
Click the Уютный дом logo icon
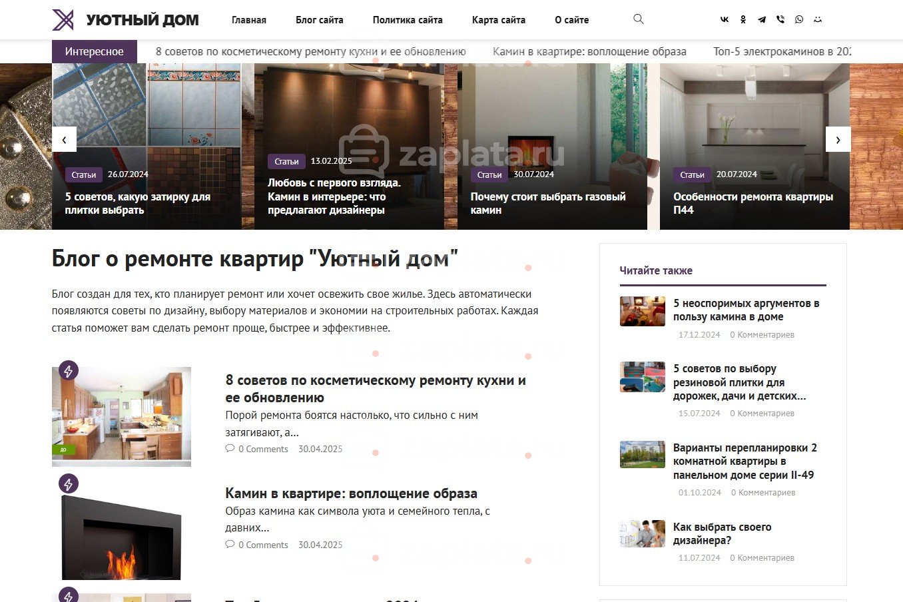63,20
